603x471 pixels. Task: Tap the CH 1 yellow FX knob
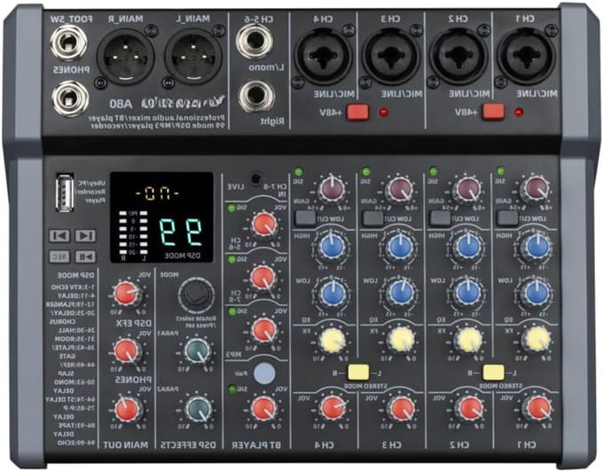pyautogui.click(x=537, y=341)
